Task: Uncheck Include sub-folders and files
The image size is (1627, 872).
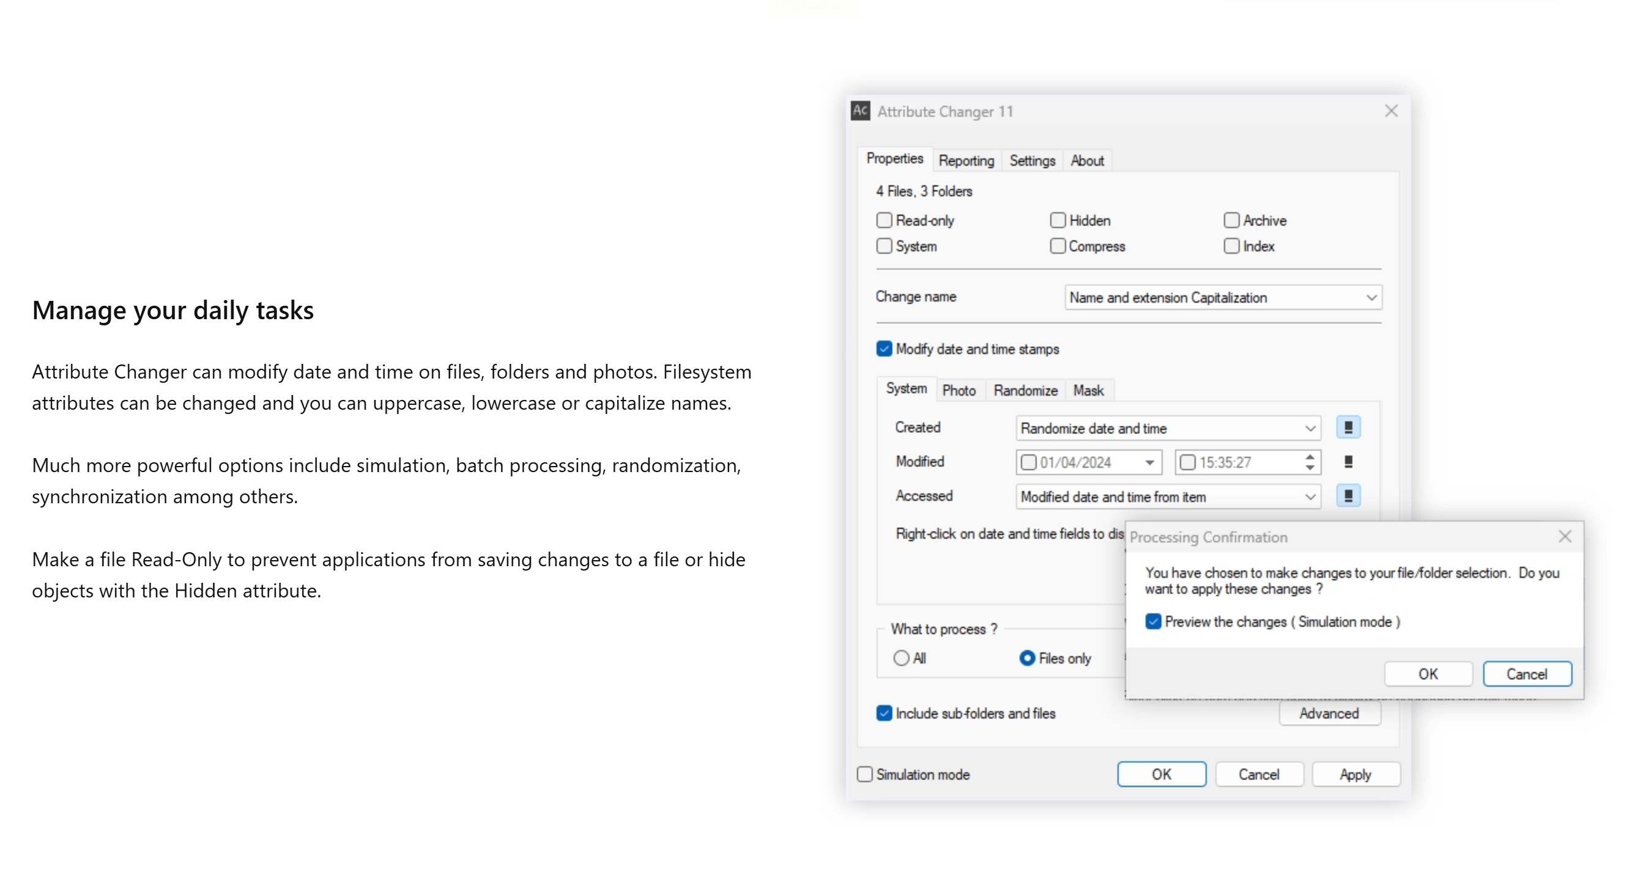Action: pyautogui.click(x=884, y=714)
